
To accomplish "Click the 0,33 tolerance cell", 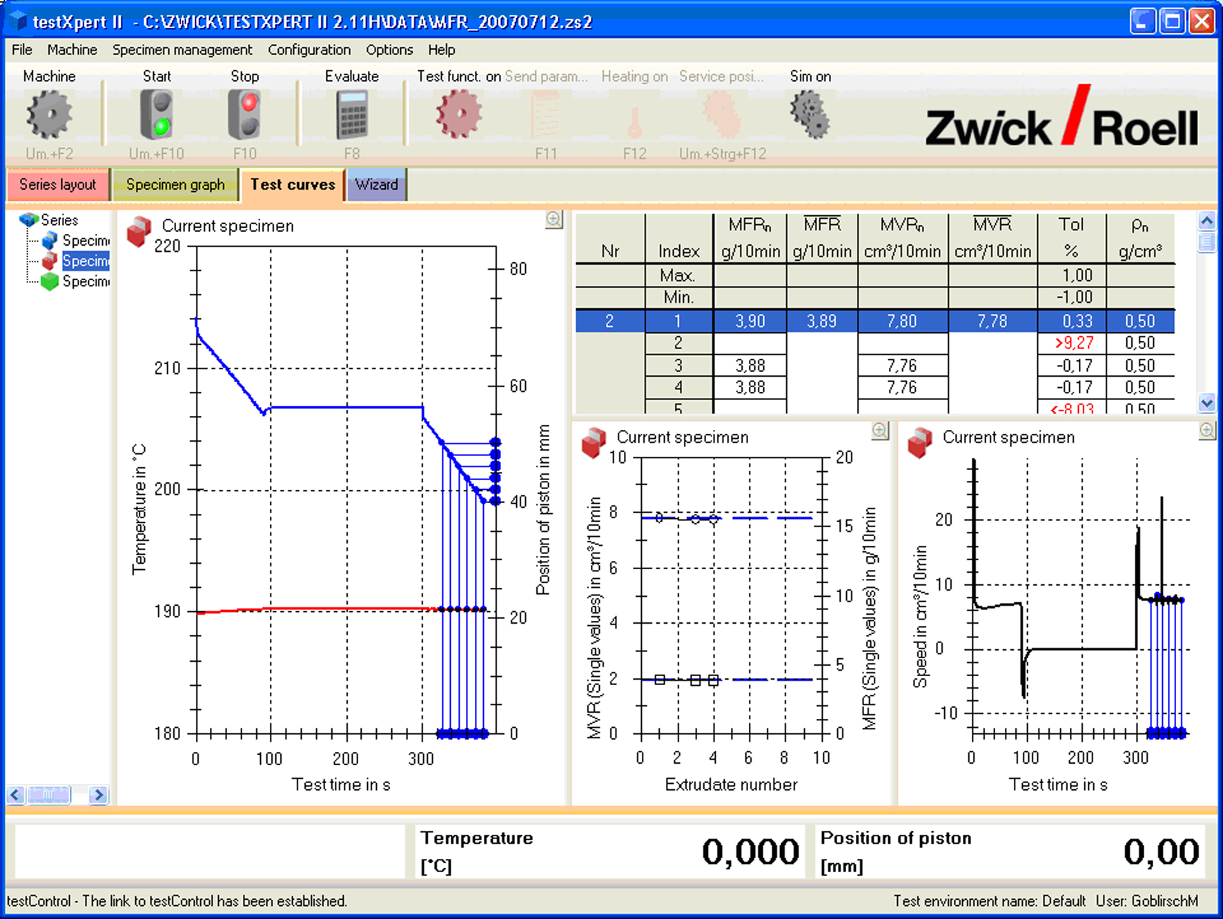I will [x=1071, y=322].
